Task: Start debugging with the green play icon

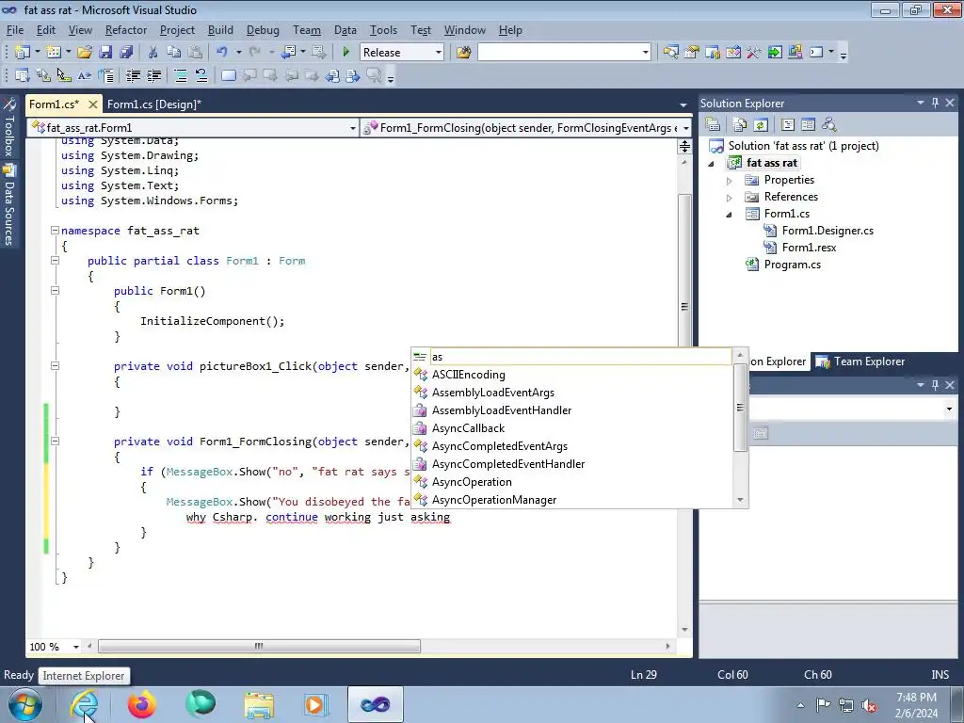Action: coord(346,53)
